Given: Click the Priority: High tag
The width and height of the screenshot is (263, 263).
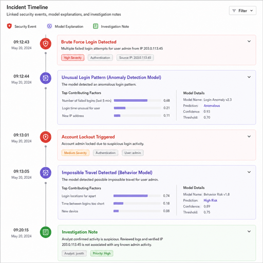Looking at the screenshot, I should pos(102,253).
